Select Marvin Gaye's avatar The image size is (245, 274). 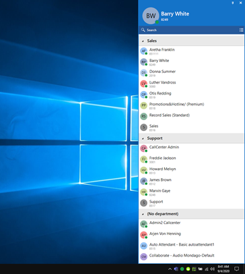pyautogui.click(x=143, y=192)
